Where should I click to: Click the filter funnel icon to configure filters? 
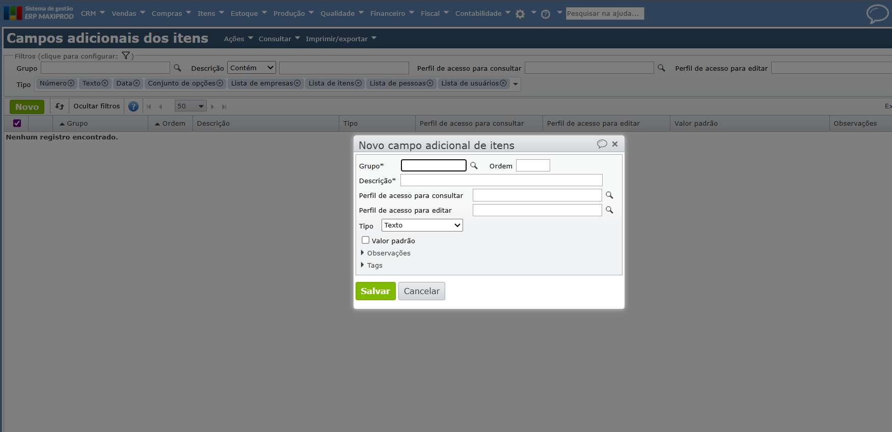tap(126, 56)
